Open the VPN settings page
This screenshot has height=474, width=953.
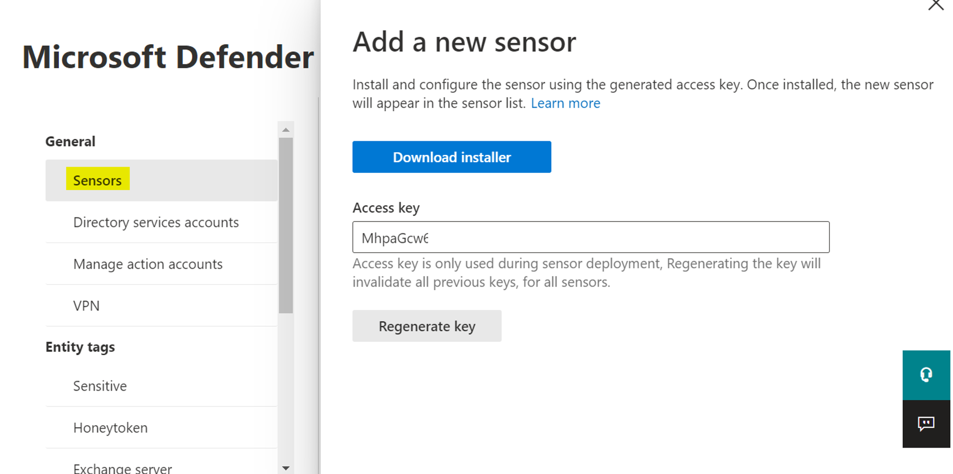(x=87, y=305)
